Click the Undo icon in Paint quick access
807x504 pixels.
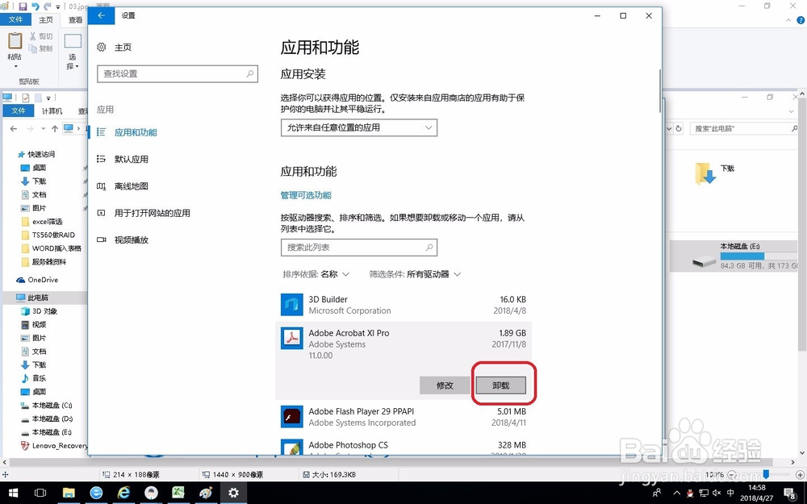coord(36,6)
